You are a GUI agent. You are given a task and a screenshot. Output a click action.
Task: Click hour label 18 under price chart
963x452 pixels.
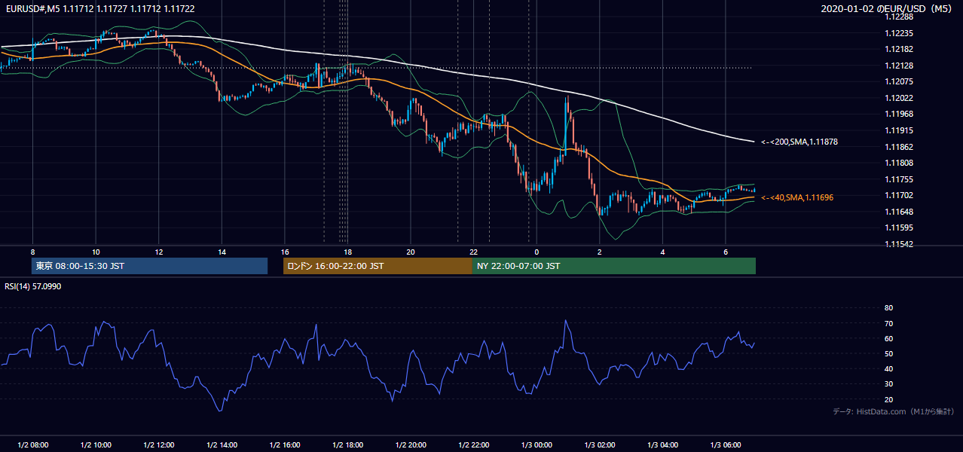[347, 252]
